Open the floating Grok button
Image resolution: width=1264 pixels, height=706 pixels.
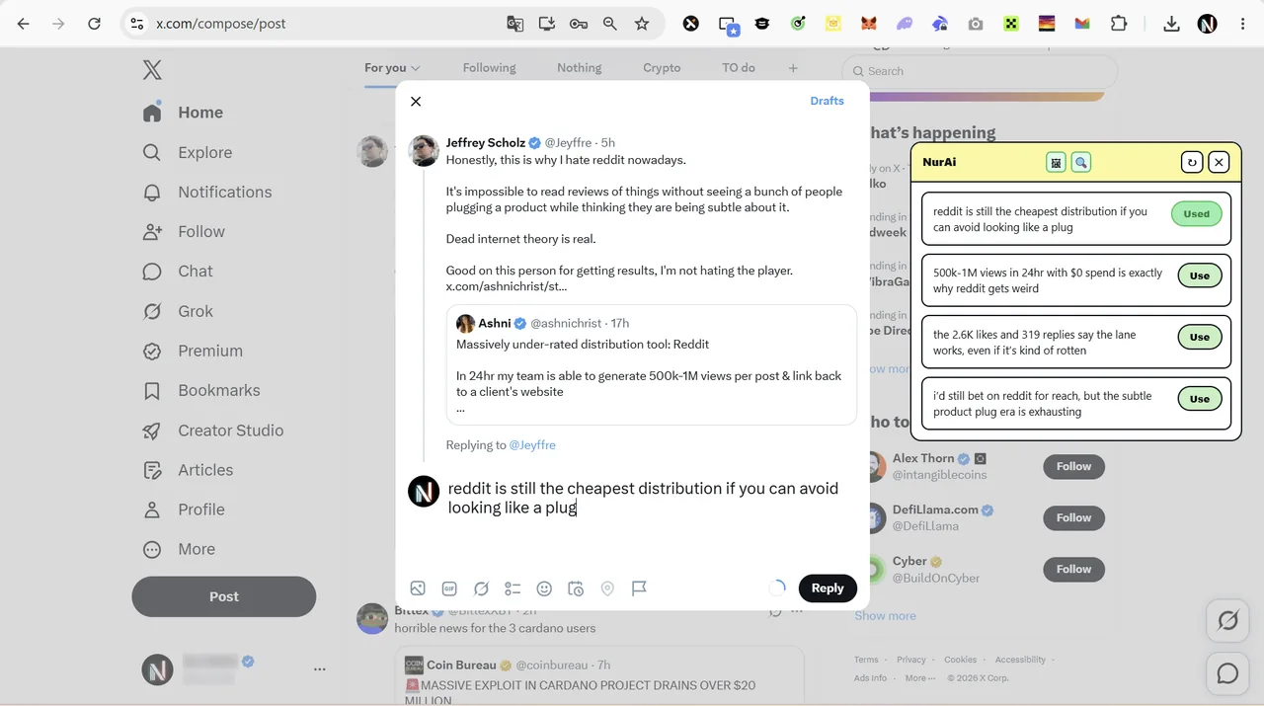tap(1227, 620)
